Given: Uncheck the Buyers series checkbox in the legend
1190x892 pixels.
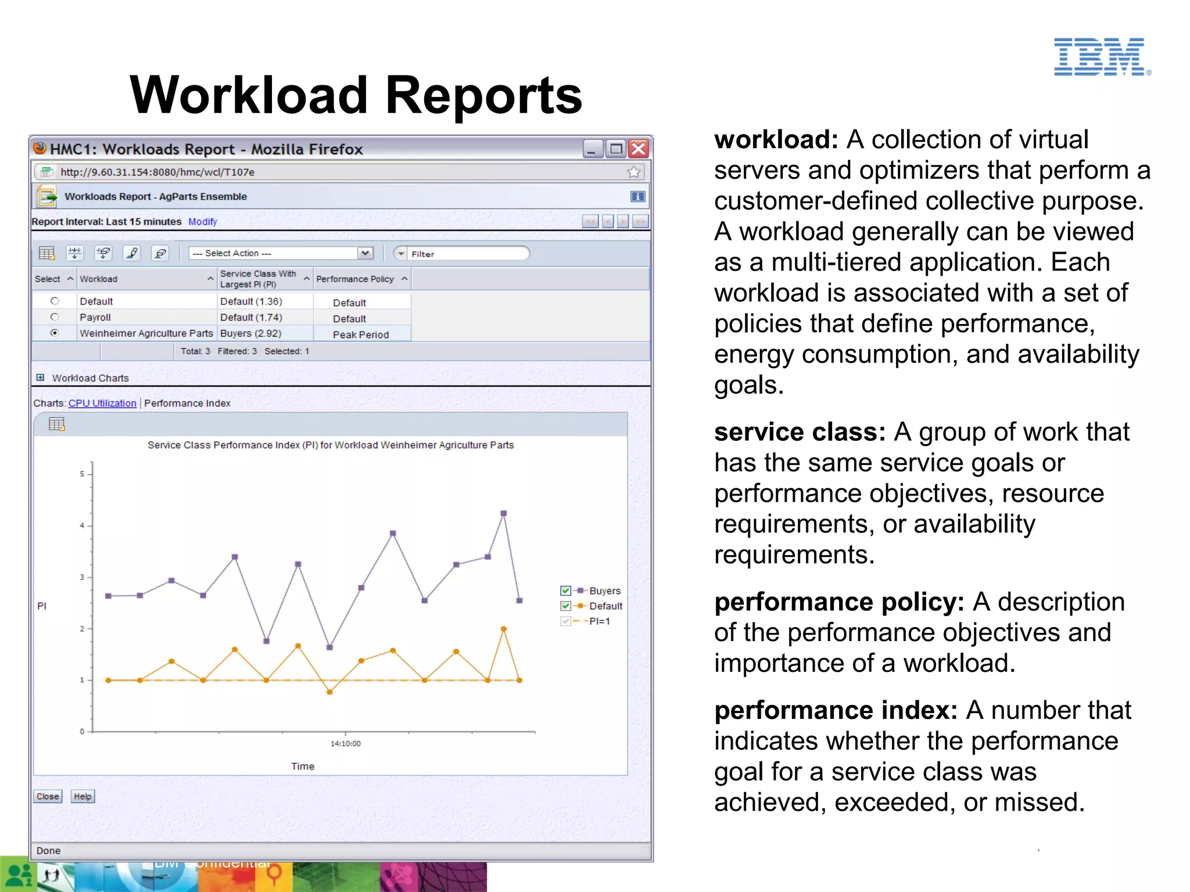Looking at the screenshot, I should [565, 591].
